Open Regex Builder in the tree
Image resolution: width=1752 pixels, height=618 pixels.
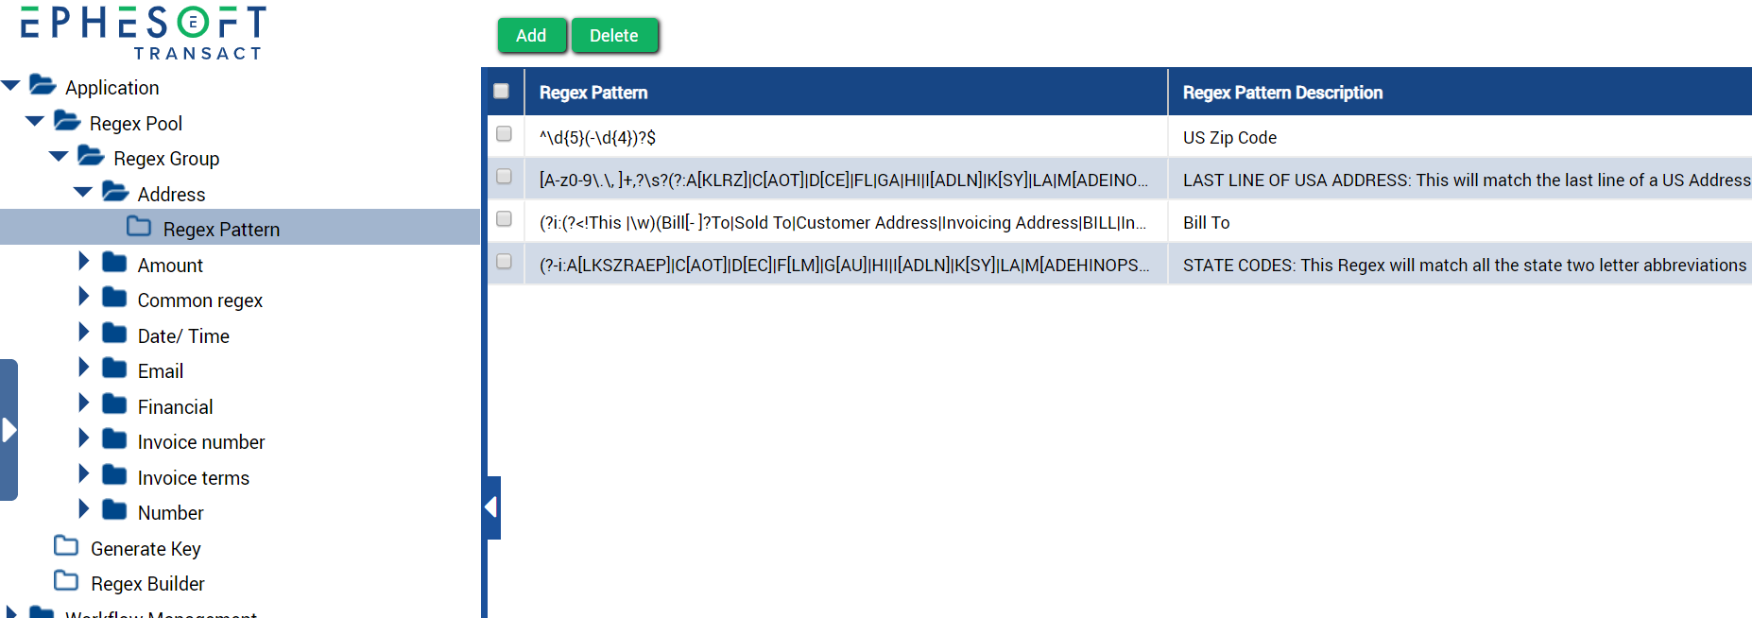coord(147,584)
